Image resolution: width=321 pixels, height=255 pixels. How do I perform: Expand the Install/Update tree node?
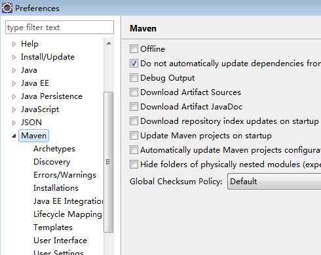pos(14,57)
